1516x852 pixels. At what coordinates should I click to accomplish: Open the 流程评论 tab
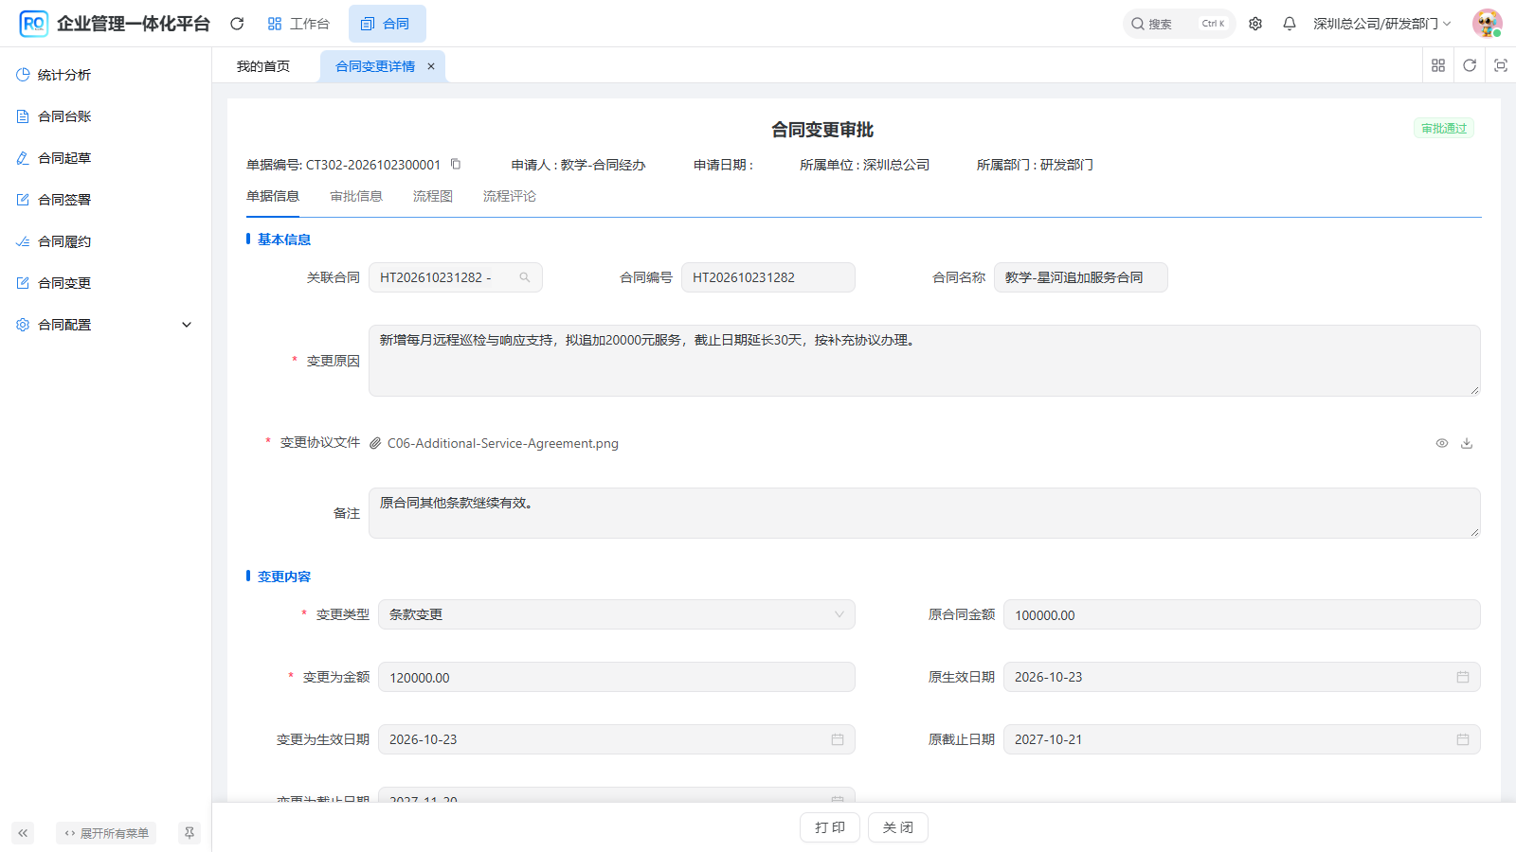[510, 196]
